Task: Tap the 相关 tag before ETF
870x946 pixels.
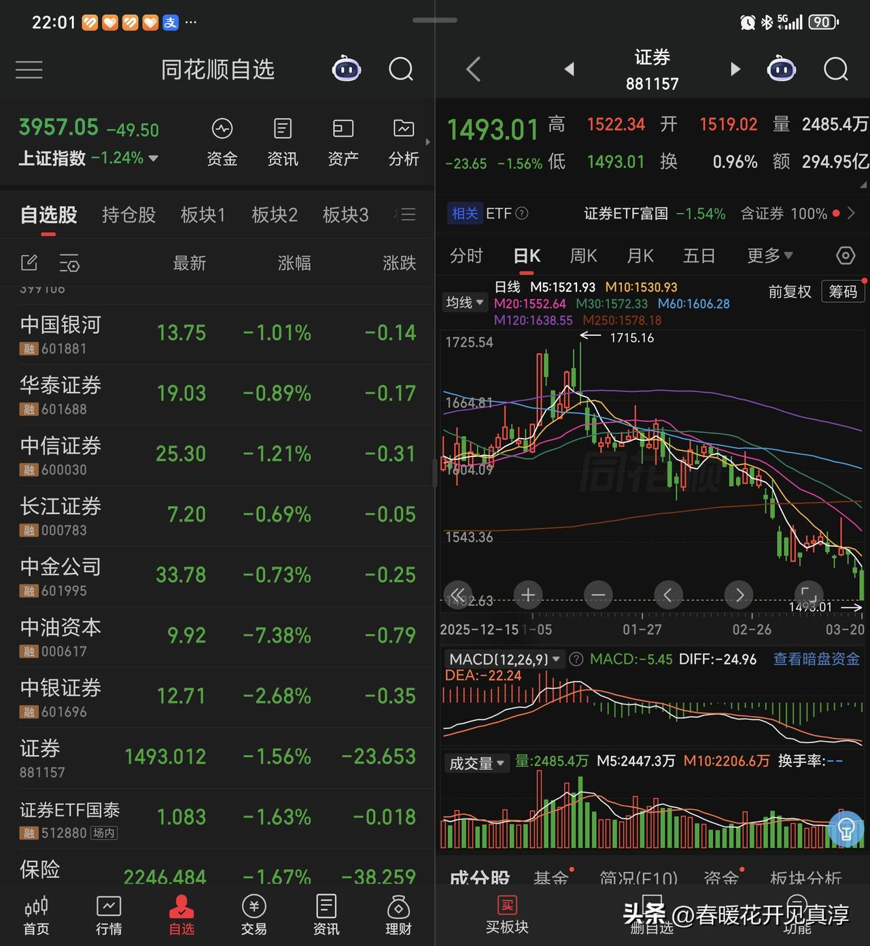Action: pos(465,214)
